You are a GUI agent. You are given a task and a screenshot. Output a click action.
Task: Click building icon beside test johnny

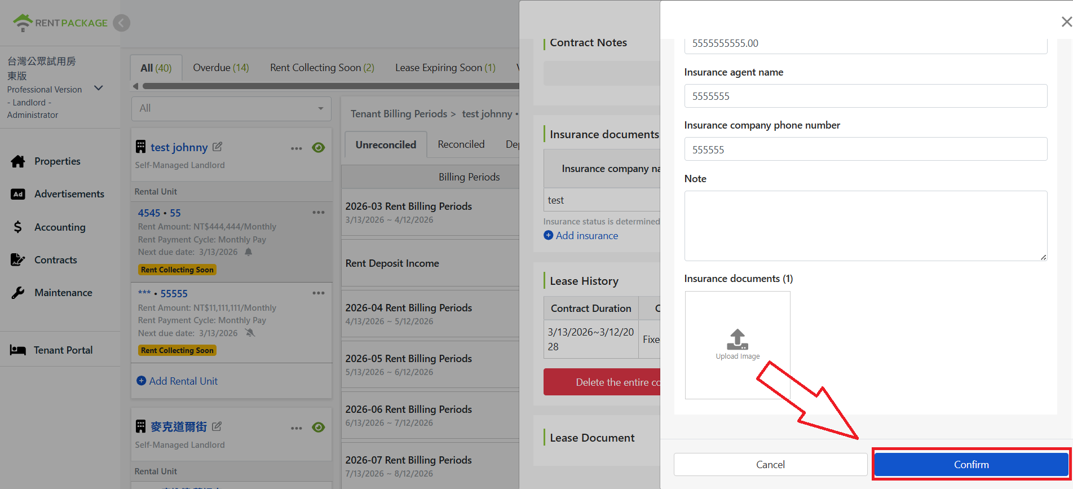pyautogui.click(x=141, y=147)
